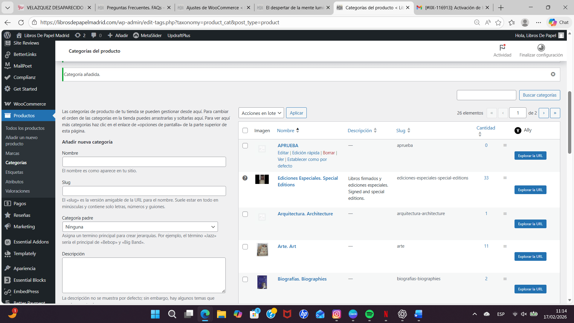Click the updates icon in the admin bar

78,35
